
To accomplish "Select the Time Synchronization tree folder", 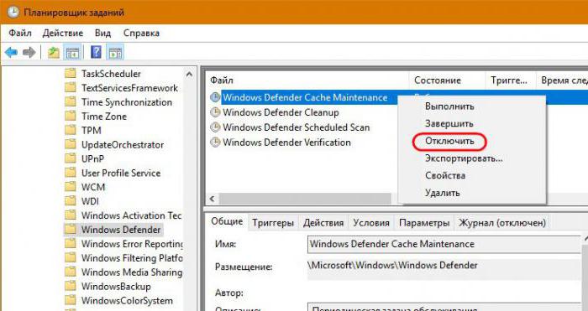I will [x=127, y=102].
